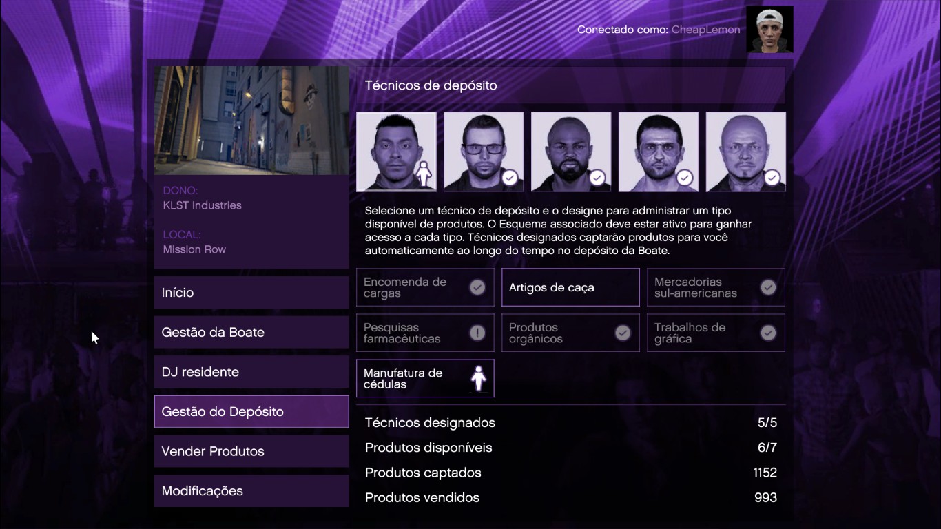941x529 pixels.
Task: Open the Início menu item
Action: click(251, 293)
